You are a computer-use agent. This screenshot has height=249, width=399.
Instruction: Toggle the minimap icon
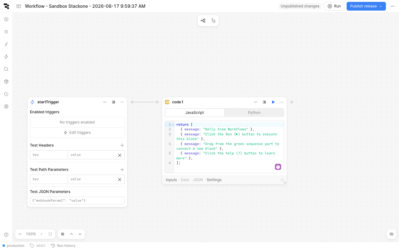pyautogui.click(x=392, y=234)
